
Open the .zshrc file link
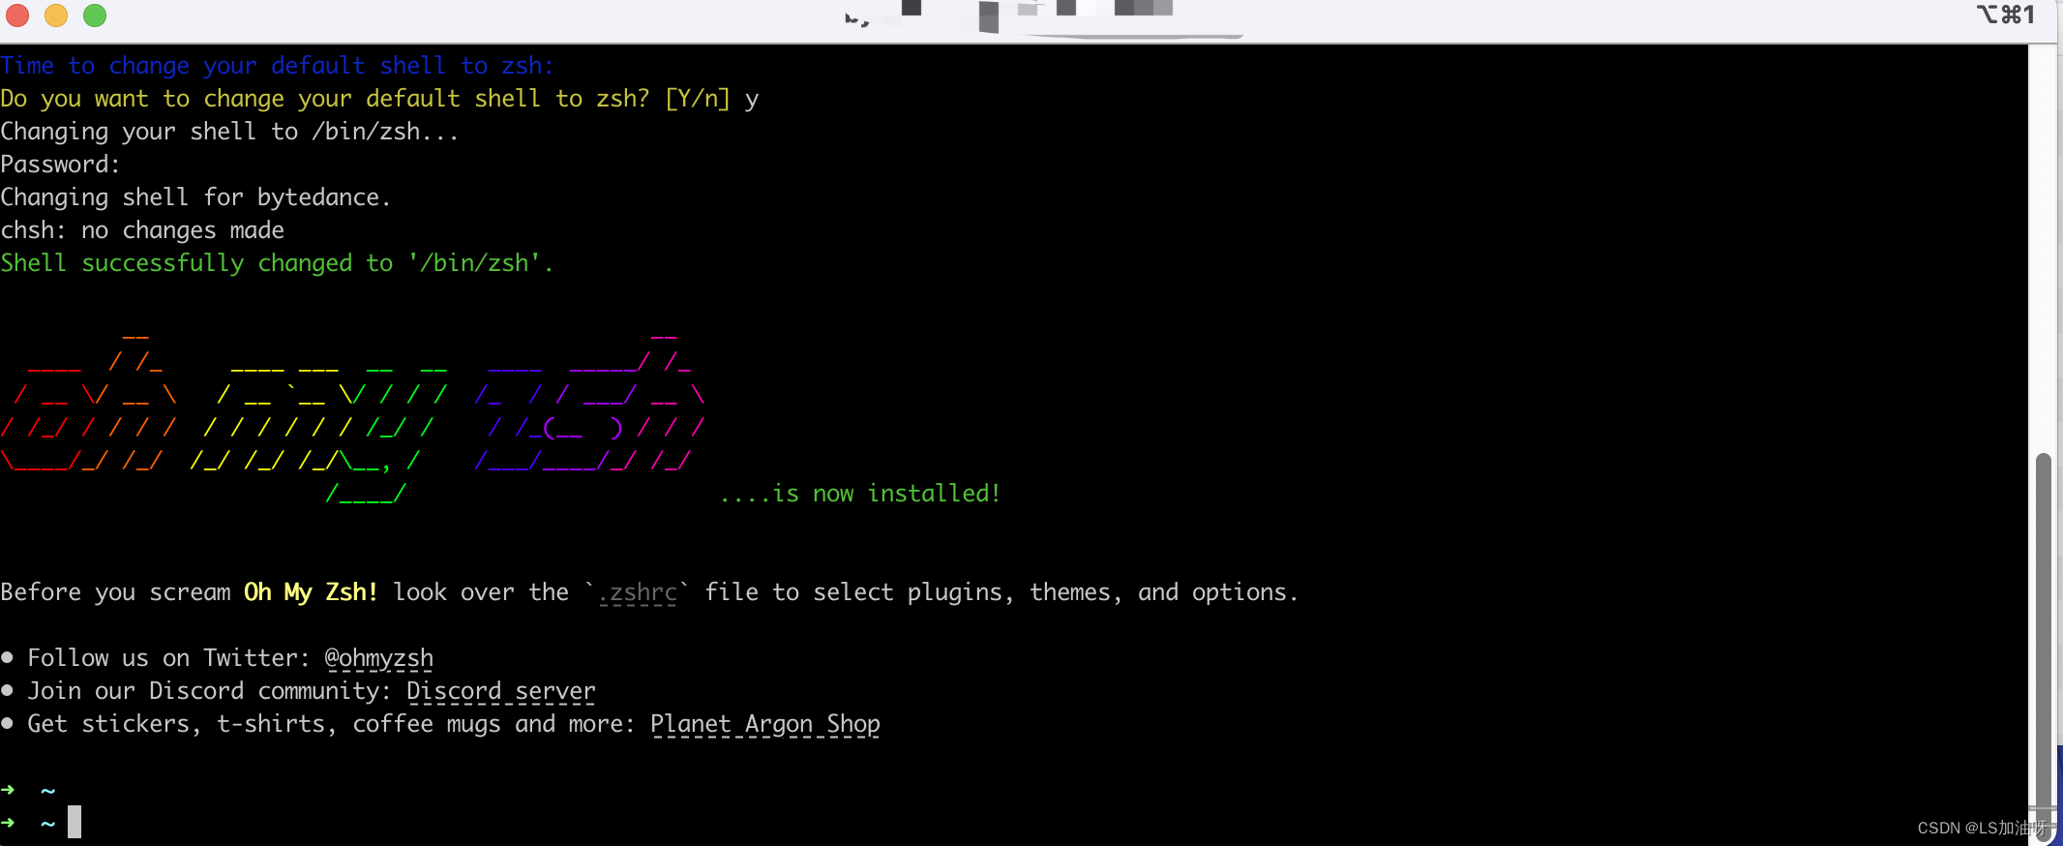point(638,592)
